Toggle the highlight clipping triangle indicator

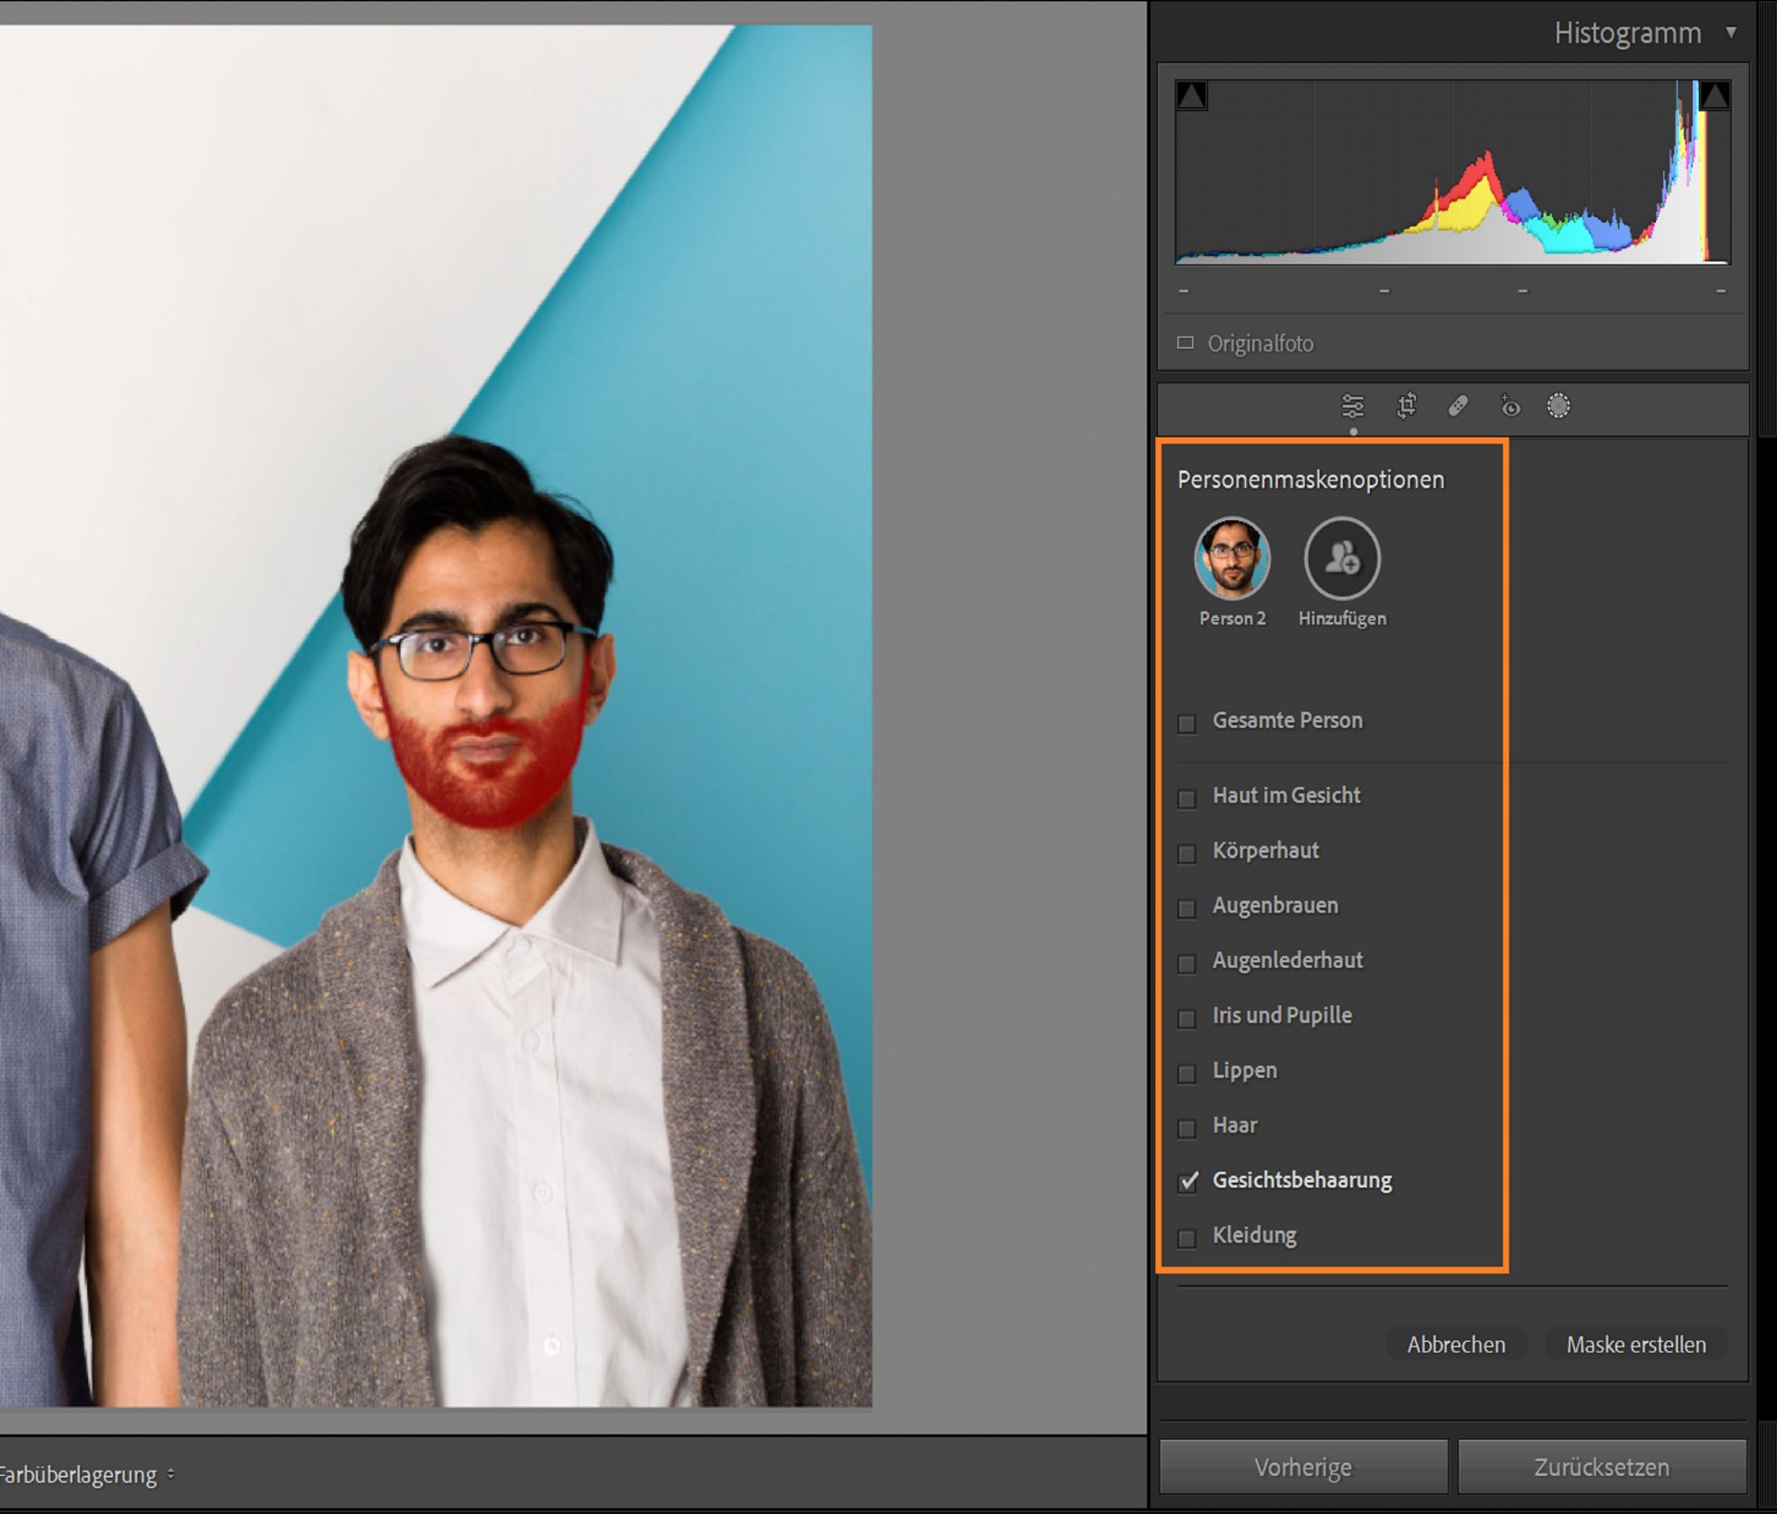coord(1714,95)
